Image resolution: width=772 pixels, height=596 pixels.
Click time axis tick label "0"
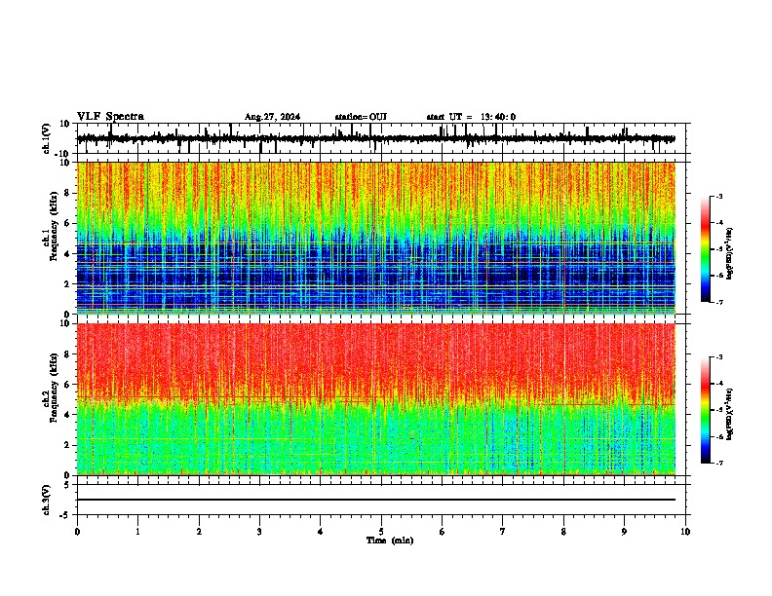click(77, 532)
